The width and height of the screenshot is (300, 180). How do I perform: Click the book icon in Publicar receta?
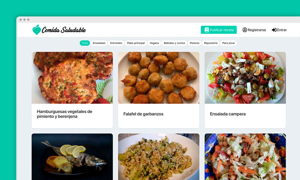[x=206, y=30]
